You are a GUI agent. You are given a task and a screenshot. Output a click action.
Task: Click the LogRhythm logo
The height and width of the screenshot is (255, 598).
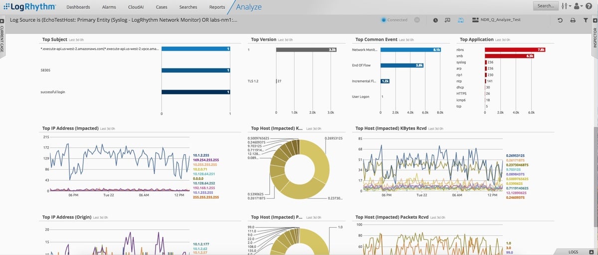coord(30,6)
